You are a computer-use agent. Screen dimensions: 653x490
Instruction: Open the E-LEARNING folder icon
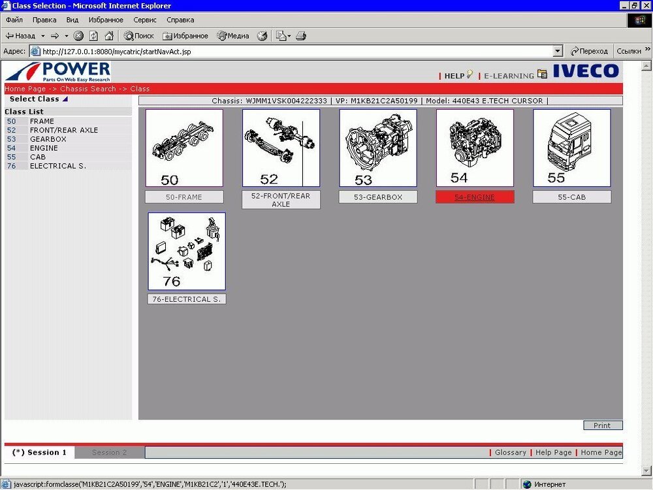point(542,74)
